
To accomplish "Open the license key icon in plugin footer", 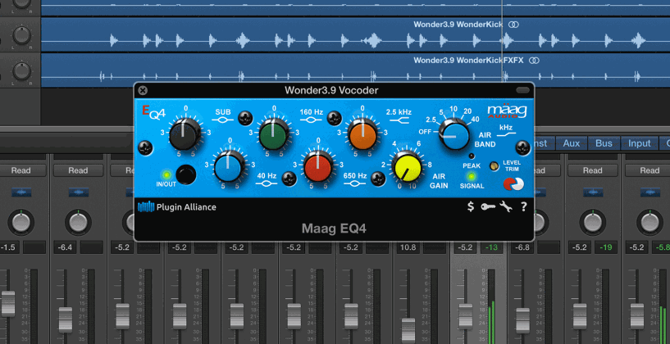I will tap(488, 207).
